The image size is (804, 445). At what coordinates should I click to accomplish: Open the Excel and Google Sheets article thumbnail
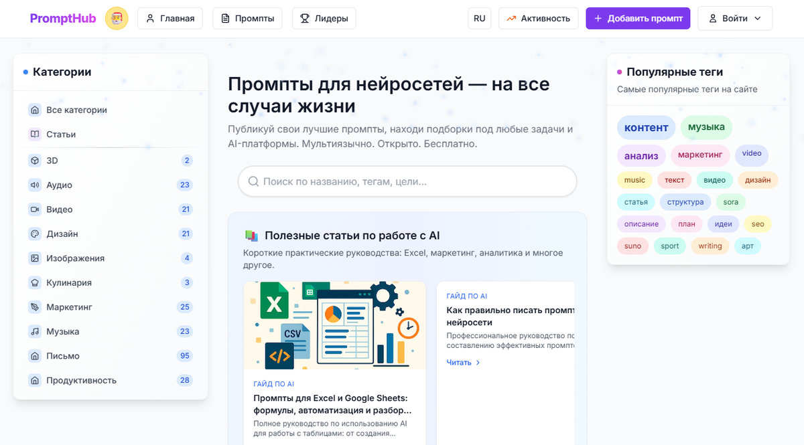point(334,325)
